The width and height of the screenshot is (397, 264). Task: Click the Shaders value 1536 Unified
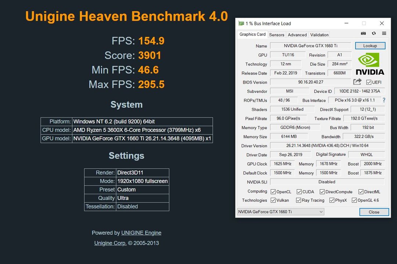tap(292, 109)
